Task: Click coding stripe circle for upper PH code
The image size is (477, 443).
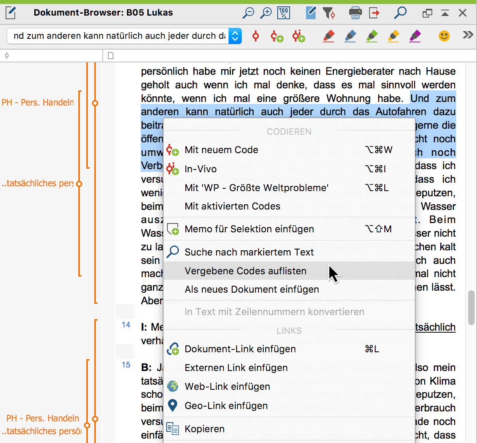Action: click(x=95, y=103)
